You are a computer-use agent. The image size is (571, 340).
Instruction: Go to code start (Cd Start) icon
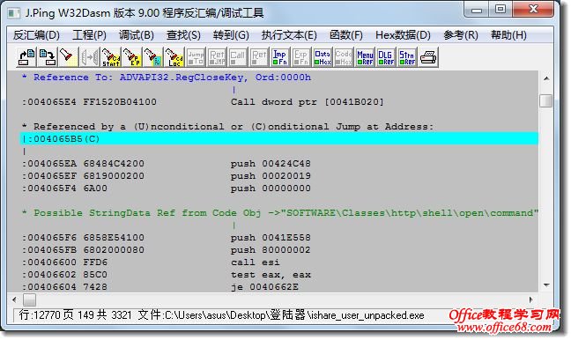point(111,57)
